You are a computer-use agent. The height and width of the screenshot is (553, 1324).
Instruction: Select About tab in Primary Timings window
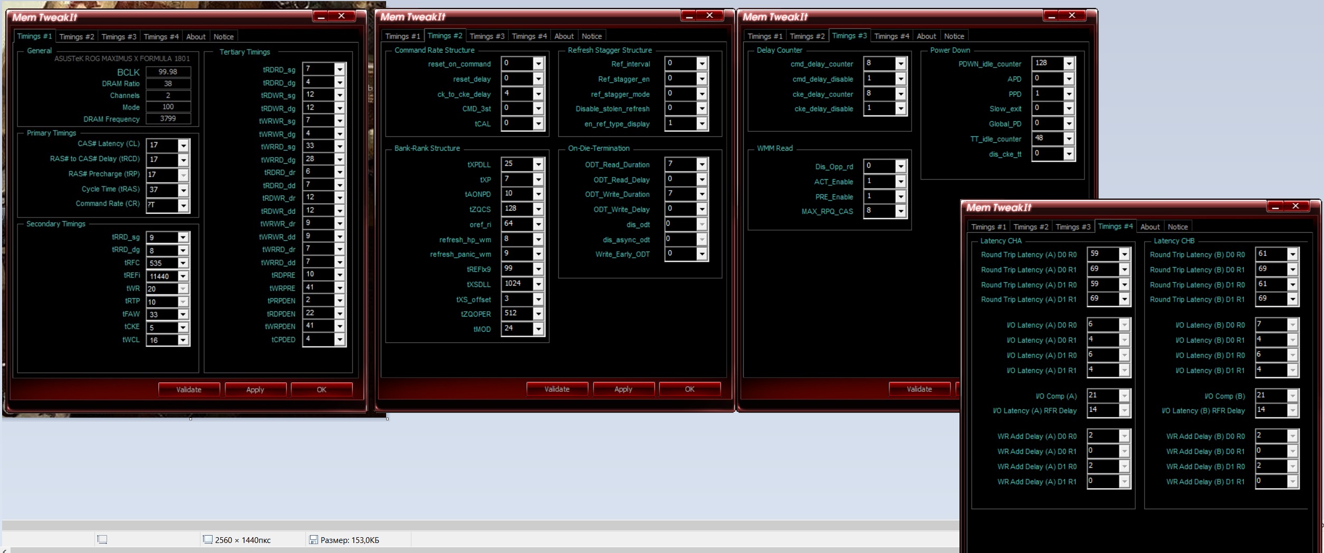(x=196, y=36)
